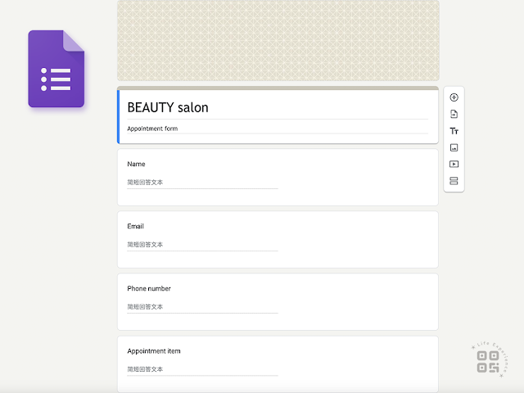Select the Appointment item question label
Screen dimensions: 524x393
[x=154, y=351]
